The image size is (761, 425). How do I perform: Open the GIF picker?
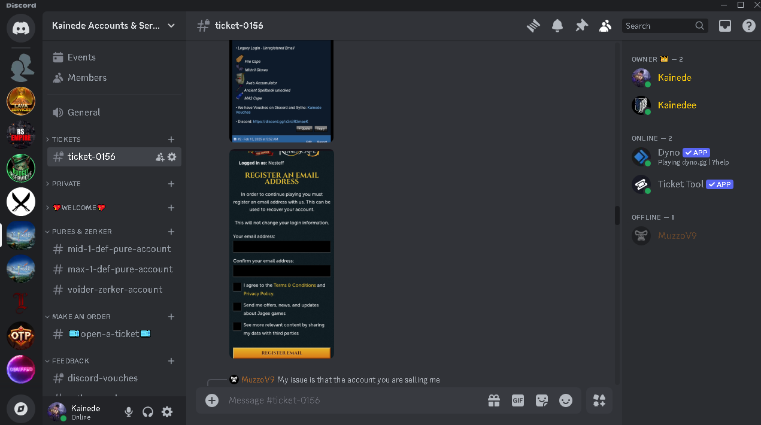[518, 400]
